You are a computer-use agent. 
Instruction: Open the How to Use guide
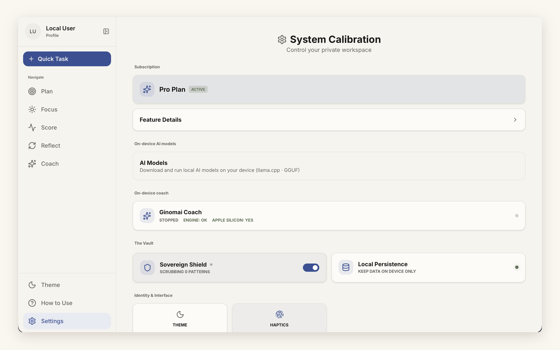(67, 303)
